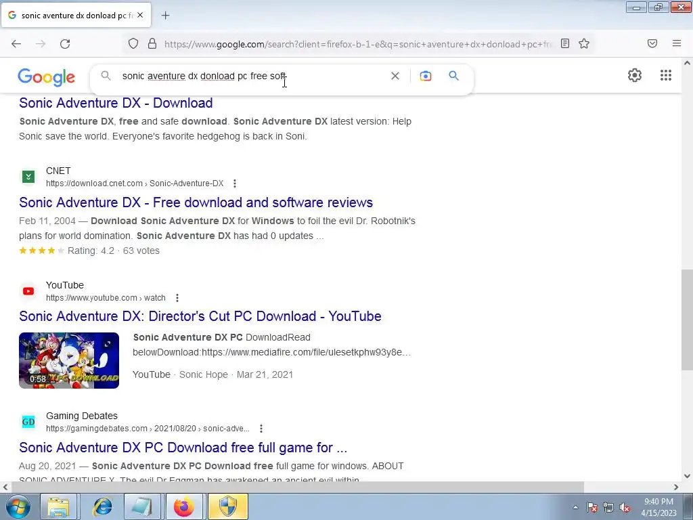Show hidden system tray icons
Viewport: 693px width, 520px height.
[575, 507]
